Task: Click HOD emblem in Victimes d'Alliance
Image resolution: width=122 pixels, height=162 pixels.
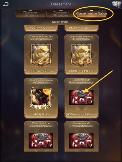Action: click(x=41, y=141)
